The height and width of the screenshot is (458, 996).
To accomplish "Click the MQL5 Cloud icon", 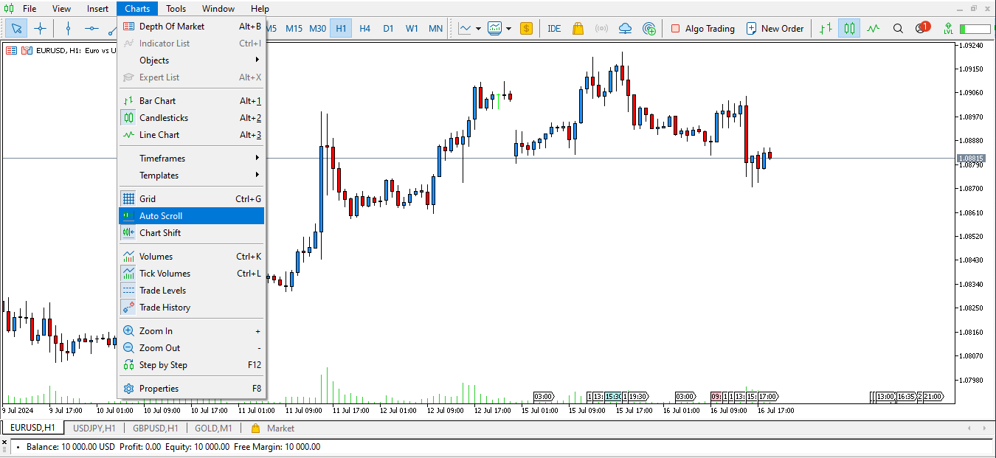I will click(x=626, y=28).
